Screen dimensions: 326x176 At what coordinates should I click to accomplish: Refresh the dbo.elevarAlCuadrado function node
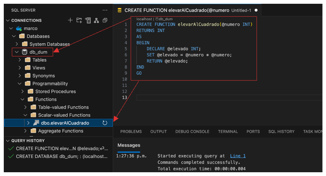105,123
